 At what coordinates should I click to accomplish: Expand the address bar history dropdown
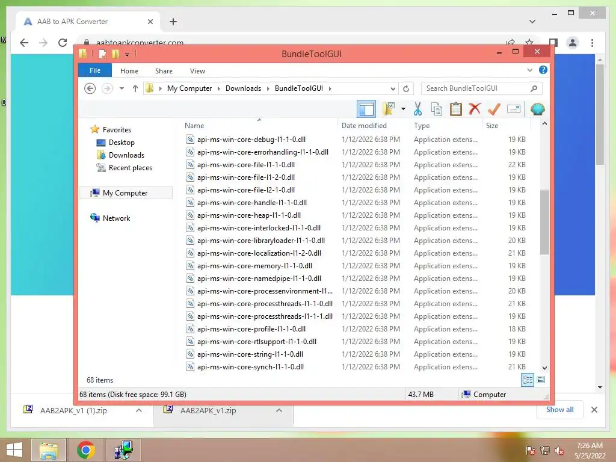(393, 88)
